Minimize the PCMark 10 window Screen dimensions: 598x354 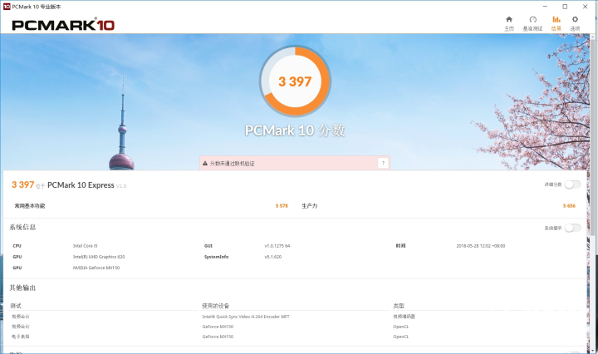[545, 7]
